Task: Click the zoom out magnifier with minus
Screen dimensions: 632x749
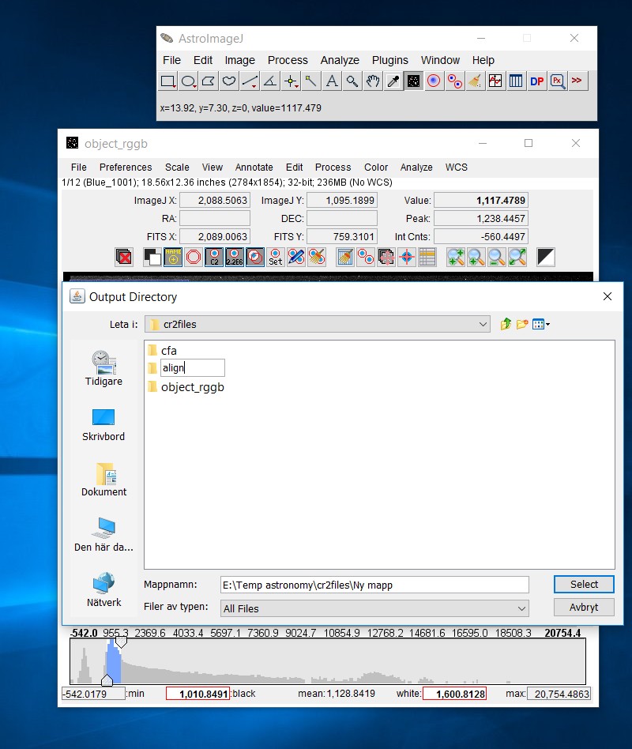Action: click(497, 258)
